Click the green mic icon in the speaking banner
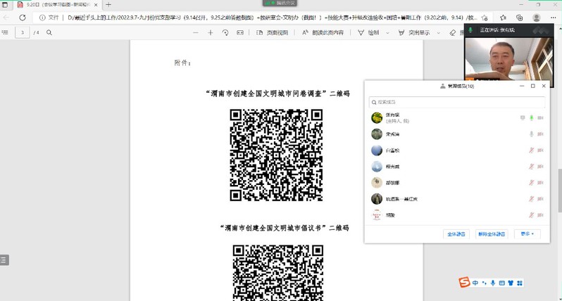The width and height of the screenshot is (562, 301). [x=470, y=30]
